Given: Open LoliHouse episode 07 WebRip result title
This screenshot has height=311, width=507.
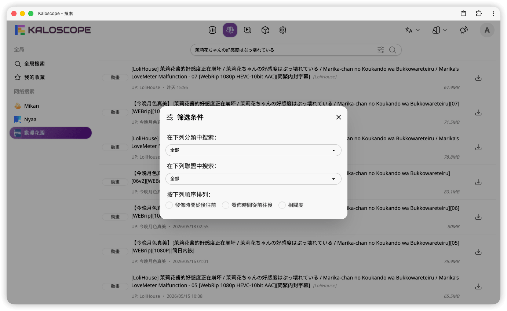Looking at the screenshot, I should 295,73.
